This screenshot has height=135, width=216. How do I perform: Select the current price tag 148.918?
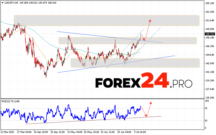[x=210, y=34]
